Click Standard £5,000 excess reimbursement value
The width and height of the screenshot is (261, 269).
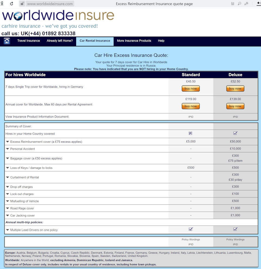pos(191,142)
